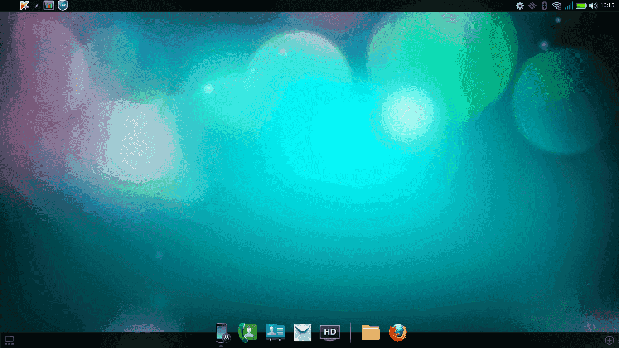Screen dimensions: 619x348
Task: Open the LBE shield icon
Action: [x=63, y=5]
